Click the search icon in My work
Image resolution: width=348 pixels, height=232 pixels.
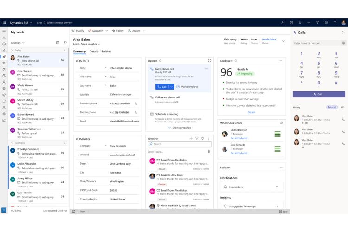[65, 42]
